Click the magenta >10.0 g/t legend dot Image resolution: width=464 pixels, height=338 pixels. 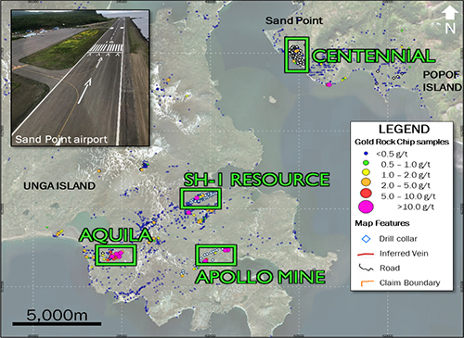[366, 207]
